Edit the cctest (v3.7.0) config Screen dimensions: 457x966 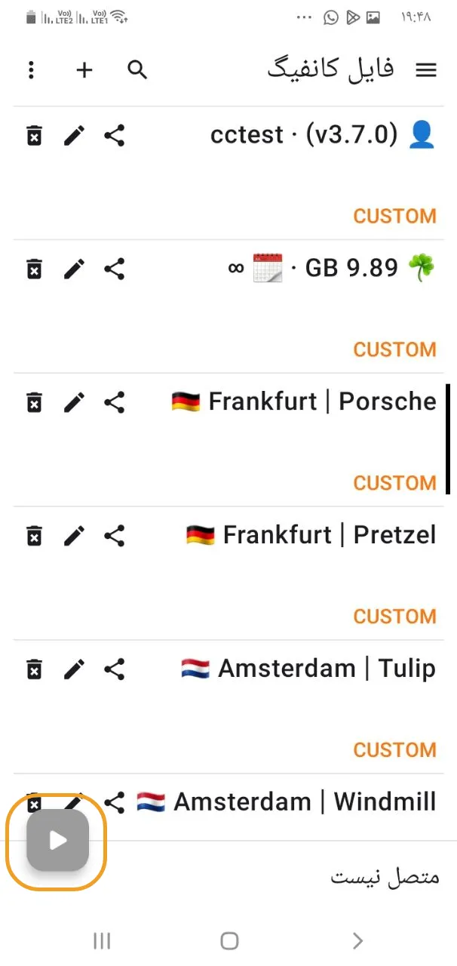(x=74, y=136)
